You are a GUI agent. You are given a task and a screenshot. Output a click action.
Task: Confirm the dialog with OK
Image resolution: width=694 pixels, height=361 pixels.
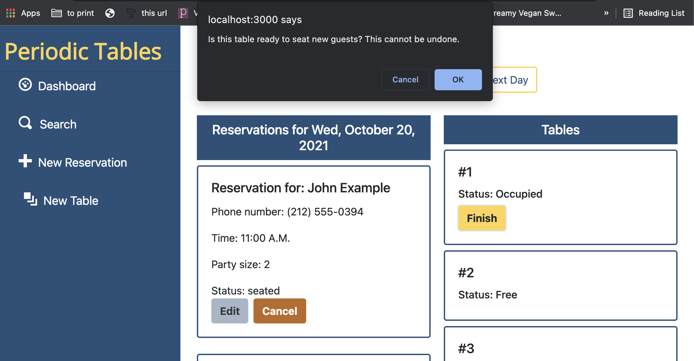coord(458,80)
